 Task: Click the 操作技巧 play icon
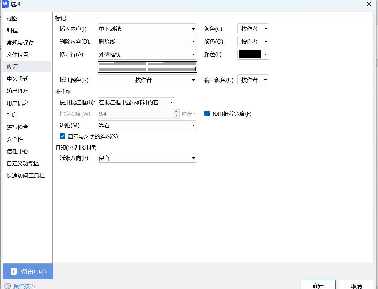click(x=8, y=286)
